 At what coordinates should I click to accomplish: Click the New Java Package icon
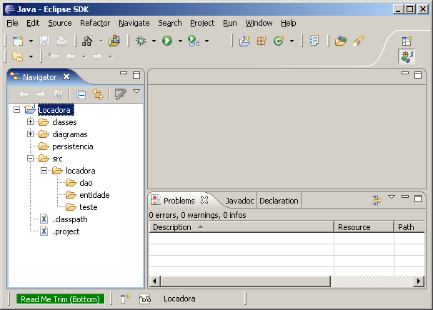(x=262, y=41)
